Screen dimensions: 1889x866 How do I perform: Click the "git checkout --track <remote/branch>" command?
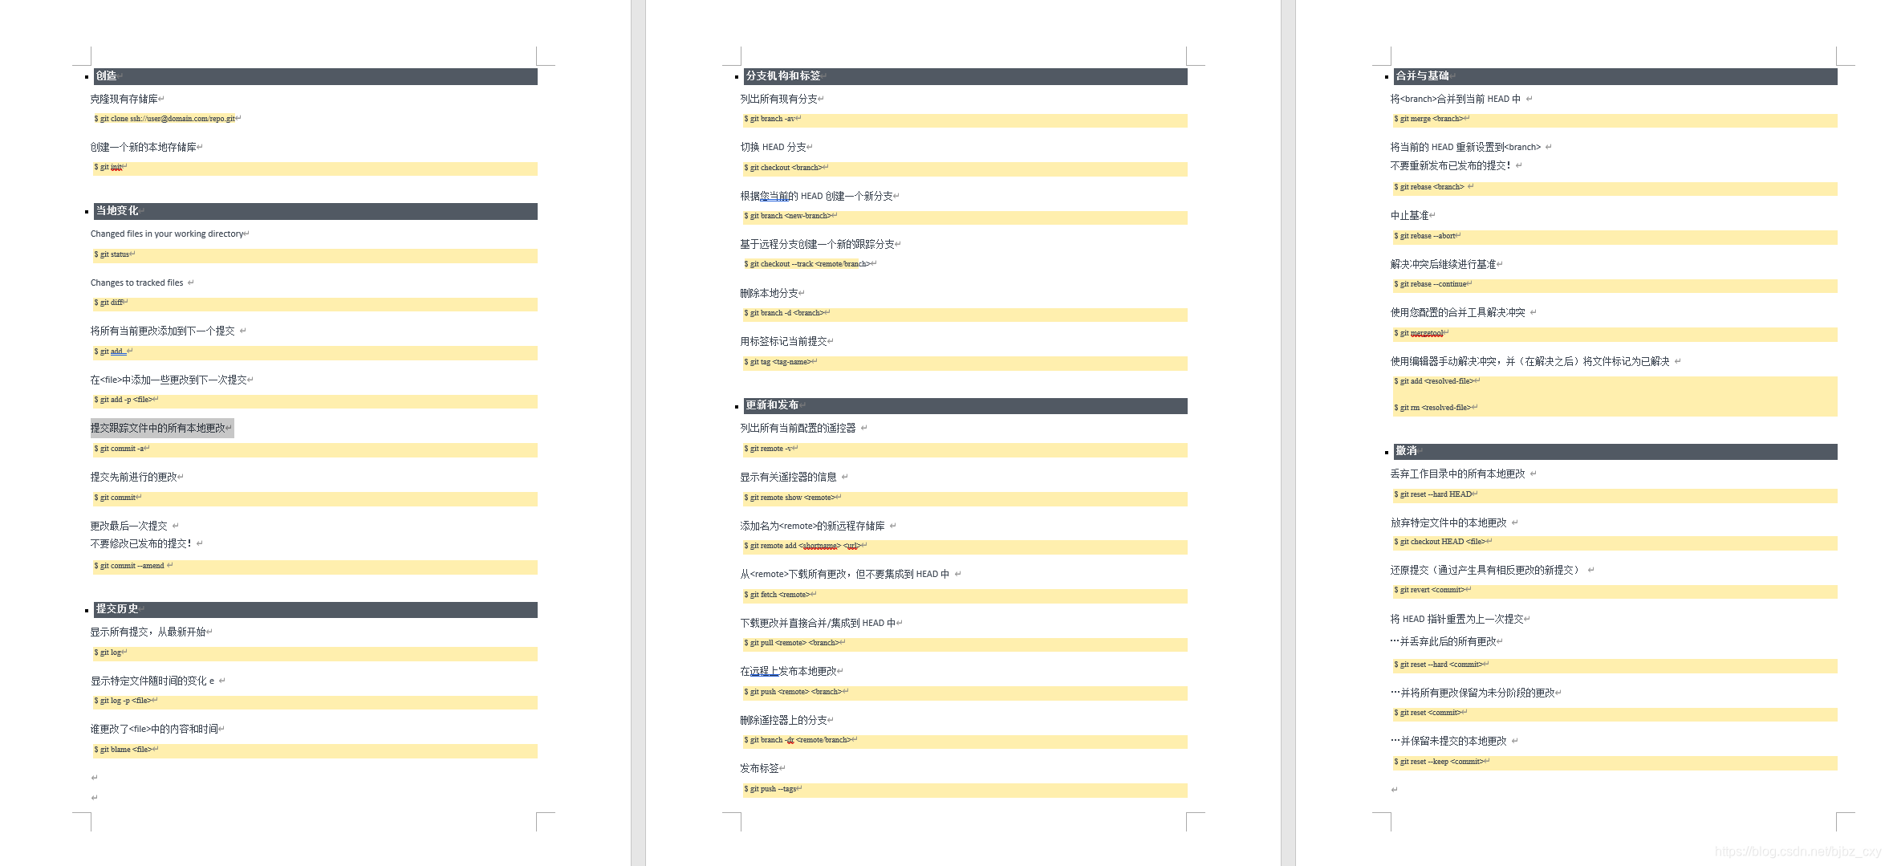(809, 264)
